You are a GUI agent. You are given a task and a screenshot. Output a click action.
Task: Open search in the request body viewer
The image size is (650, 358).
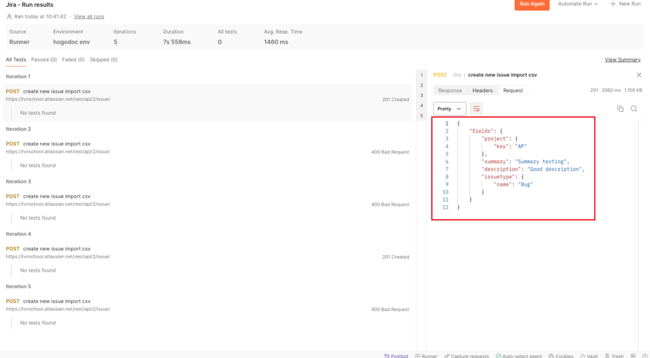coord(634,109)
